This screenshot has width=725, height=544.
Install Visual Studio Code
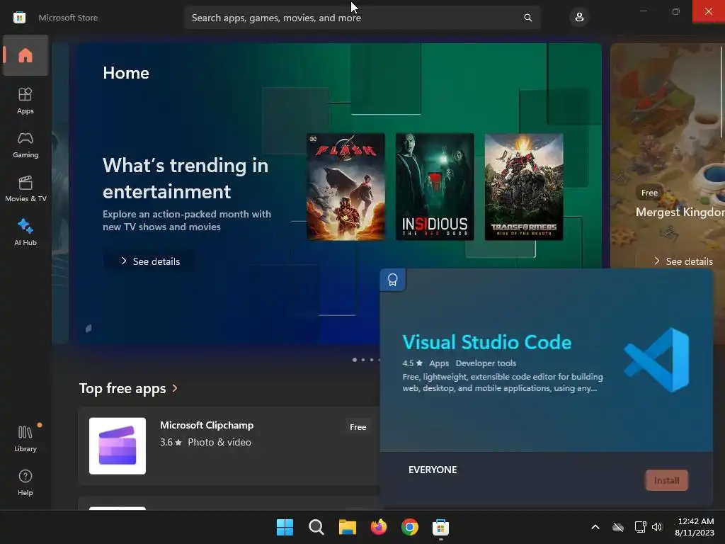tap(666, 480)
